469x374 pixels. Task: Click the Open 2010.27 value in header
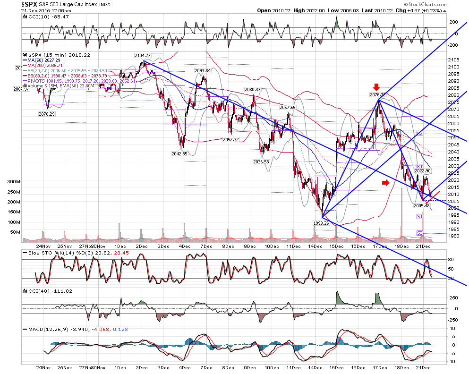pyautogui.click(x=273, y=10)
